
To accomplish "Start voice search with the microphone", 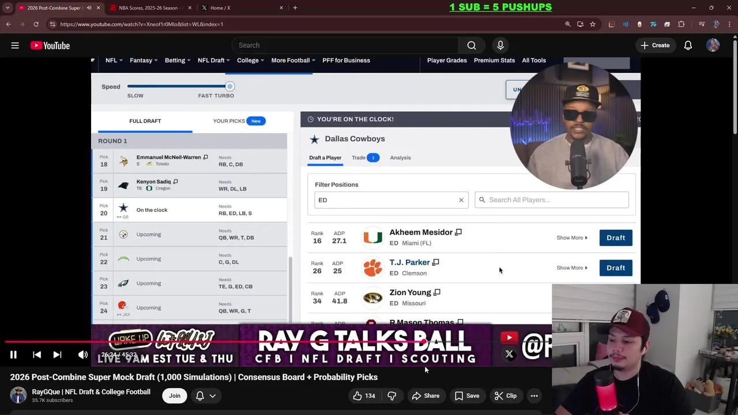I will click(500, 46).
